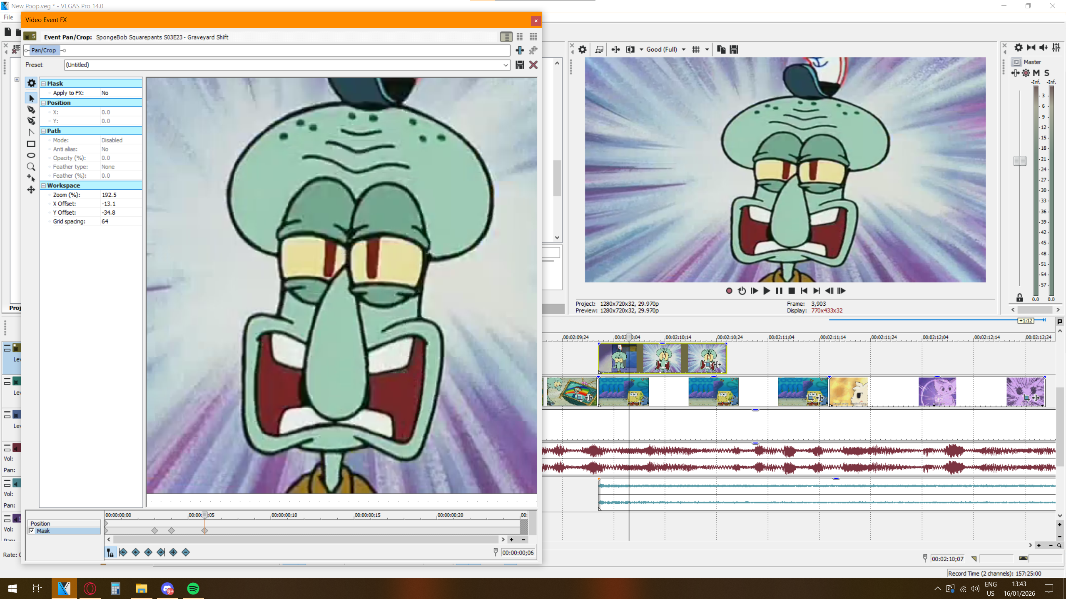Save the Pan/Crop preset
1066x599 pixels.
[x=520, y=65]
